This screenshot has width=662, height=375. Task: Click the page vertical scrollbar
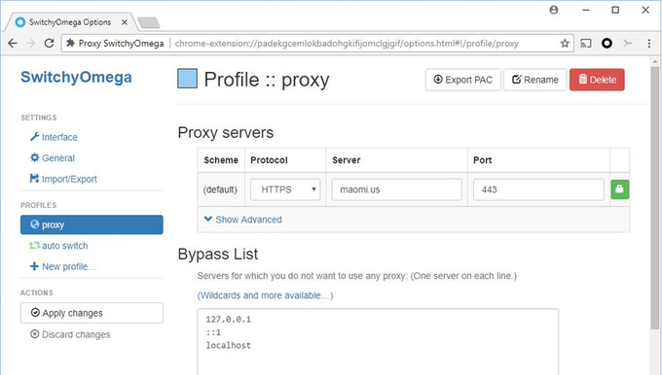point(655,198)
